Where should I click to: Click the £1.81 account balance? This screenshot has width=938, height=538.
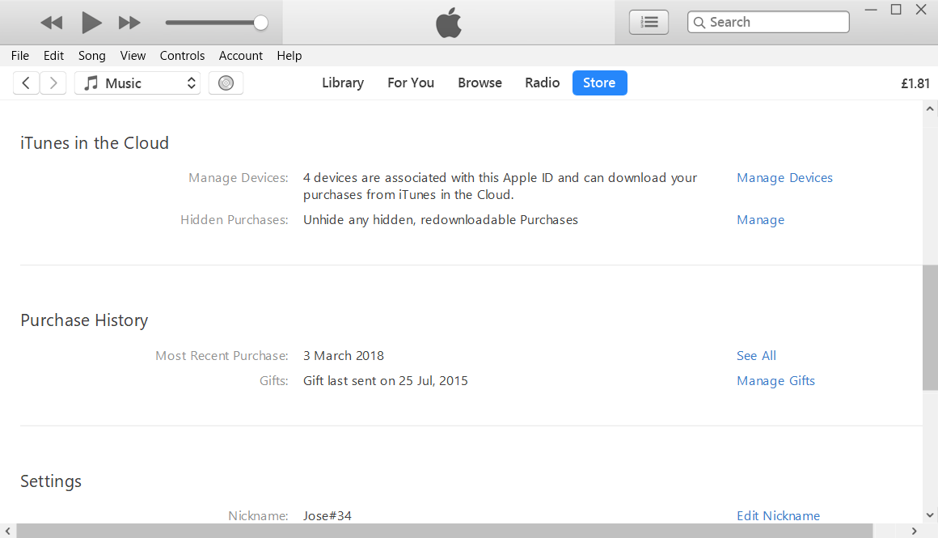click(x=915, y=83)
